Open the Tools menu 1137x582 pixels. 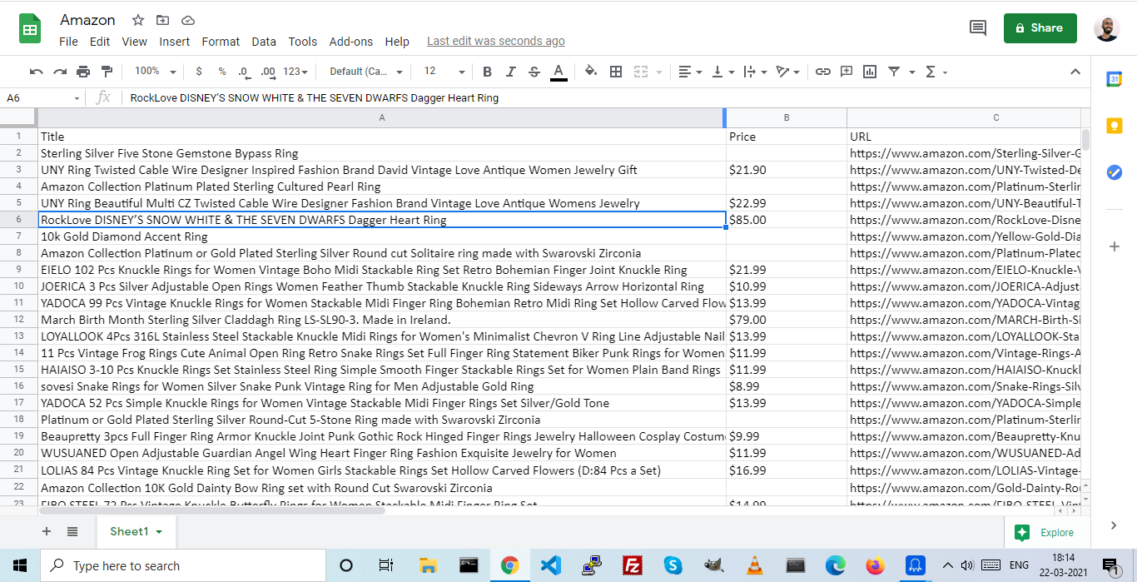tap(303, 42)
